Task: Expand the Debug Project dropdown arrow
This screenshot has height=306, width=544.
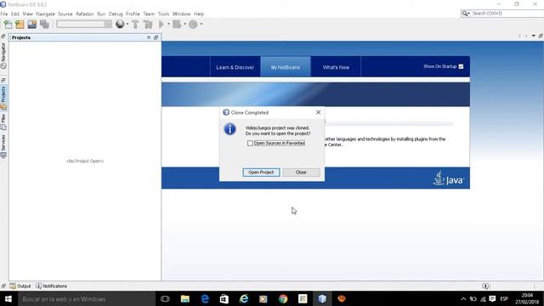Action: click(x=184, y=25)
